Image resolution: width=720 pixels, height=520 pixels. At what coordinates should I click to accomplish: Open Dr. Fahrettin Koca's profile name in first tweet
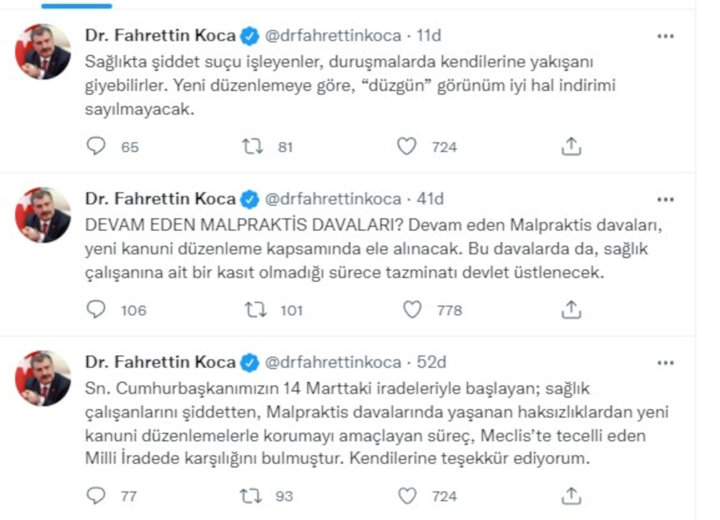160,36
